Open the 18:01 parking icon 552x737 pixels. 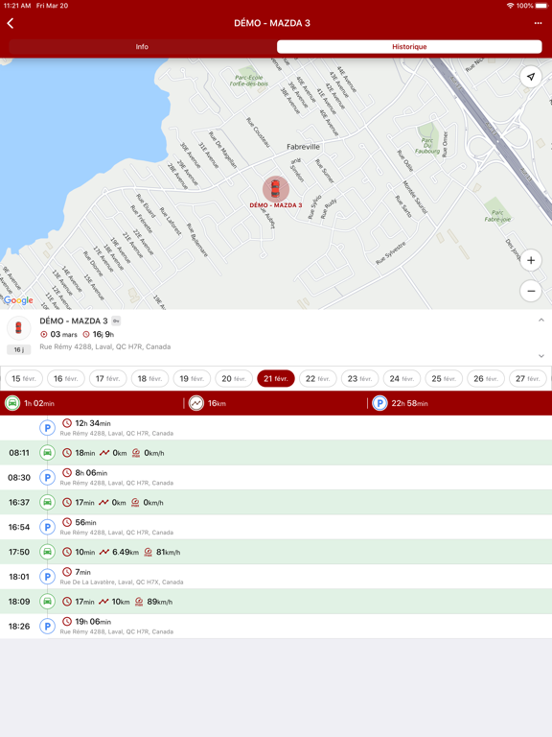[47, 577]
